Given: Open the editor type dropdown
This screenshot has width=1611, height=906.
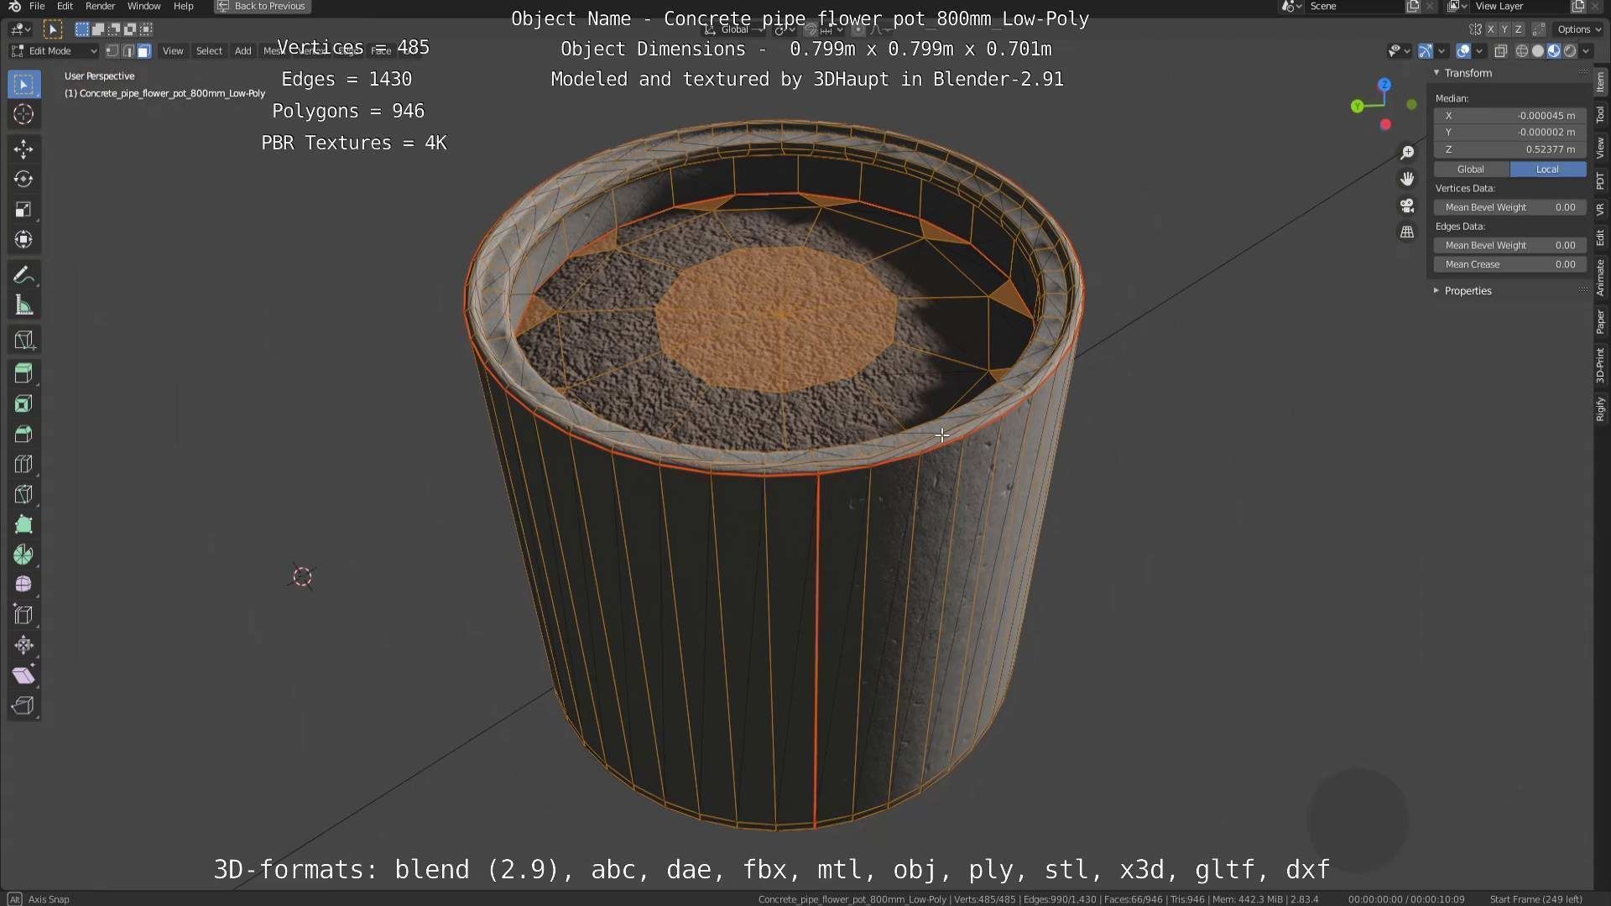Looking at the screenshot, I should (x=20, y=29).
